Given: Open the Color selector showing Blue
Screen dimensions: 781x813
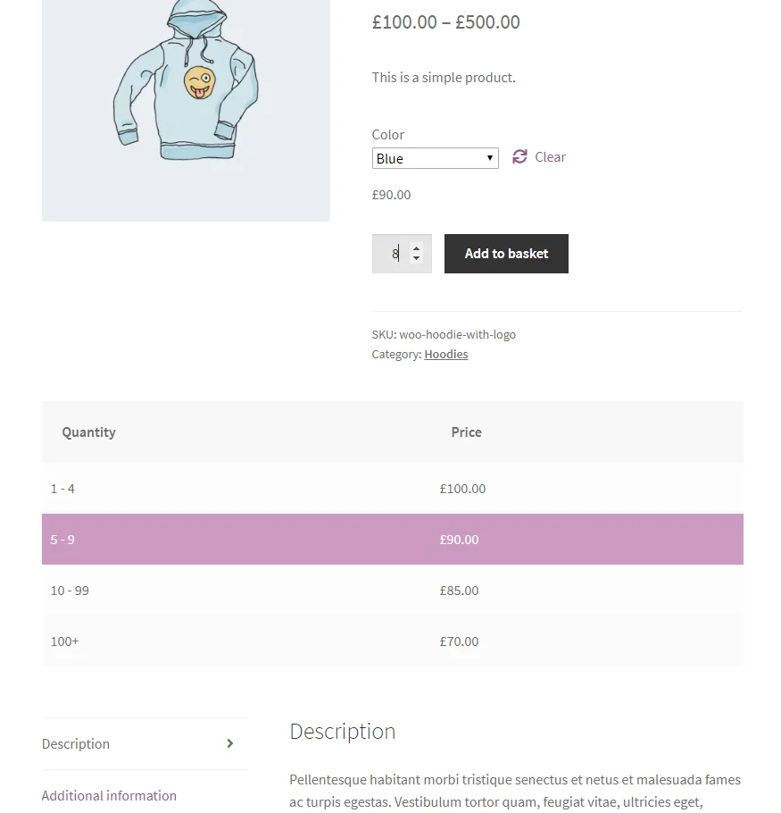Looking at the screenshot, I should pos(435,157).
